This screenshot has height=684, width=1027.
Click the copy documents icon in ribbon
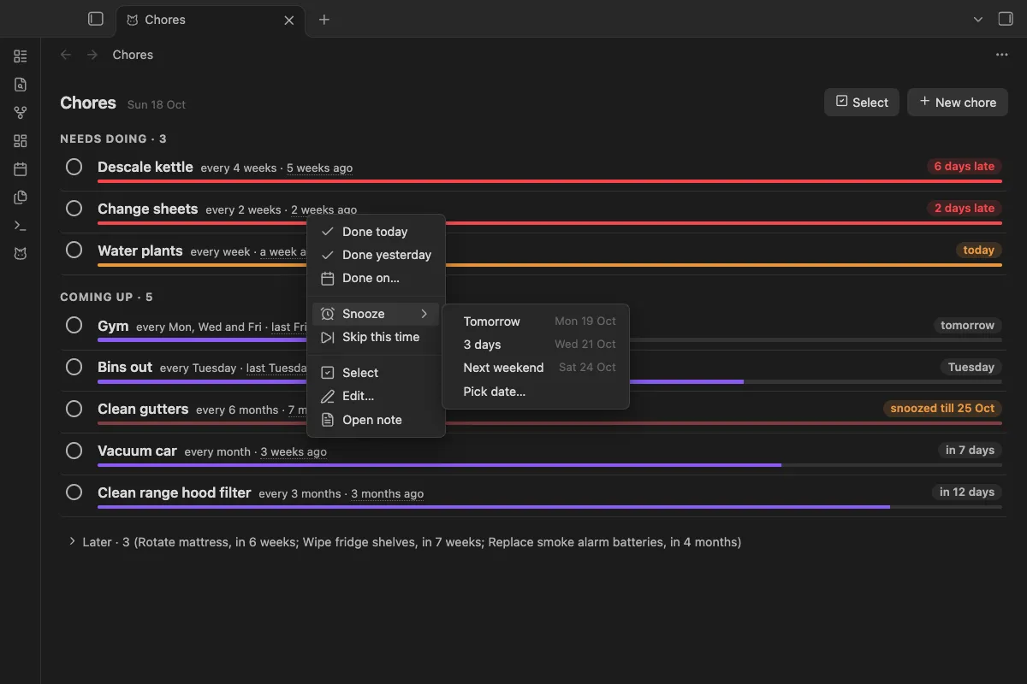21,198
